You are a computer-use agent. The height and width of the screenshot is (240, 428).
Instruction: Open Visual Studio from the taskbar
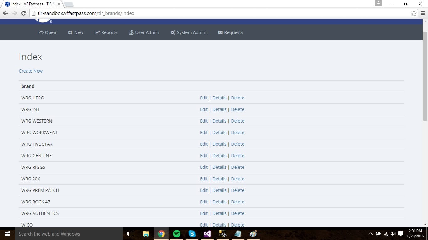[207, 234]
